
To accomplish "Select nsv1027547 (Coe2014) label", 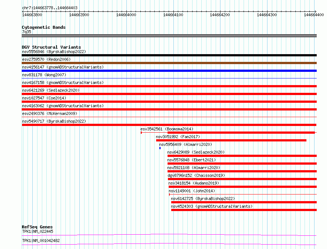I will pos(44,98).
